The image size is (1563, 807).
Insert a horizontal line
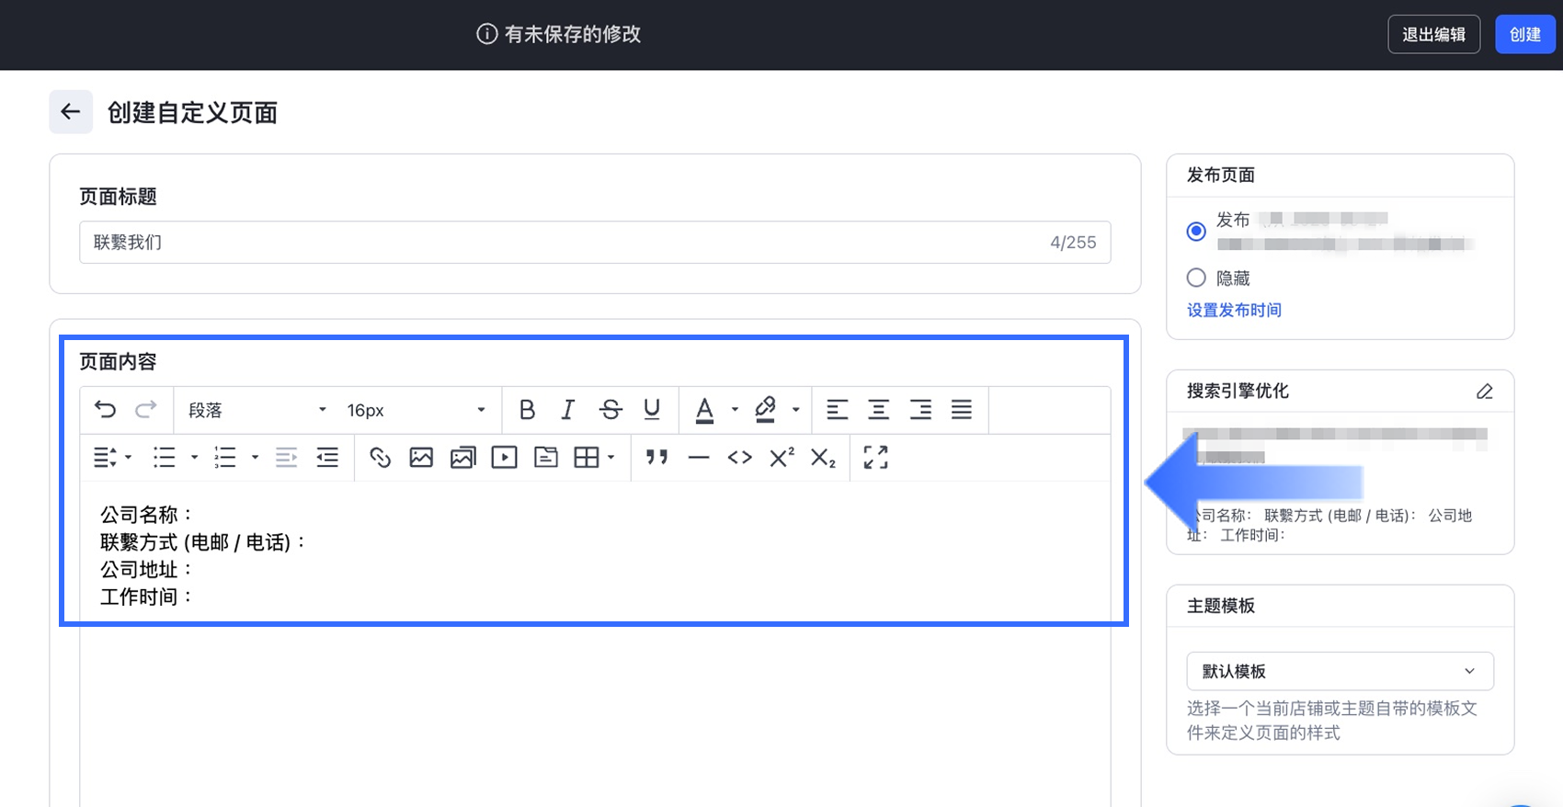point(699,457)
